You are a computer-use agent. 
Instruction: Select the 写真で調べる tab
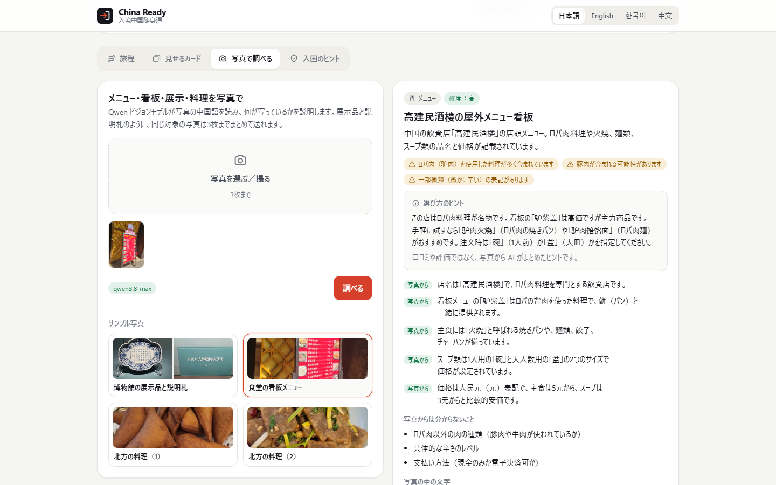pos(245,58)
